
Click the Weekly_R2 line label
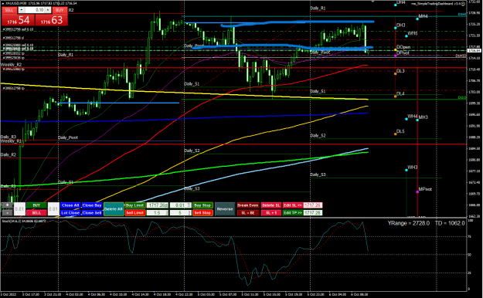pyautogui.click(x=11, y=65)
